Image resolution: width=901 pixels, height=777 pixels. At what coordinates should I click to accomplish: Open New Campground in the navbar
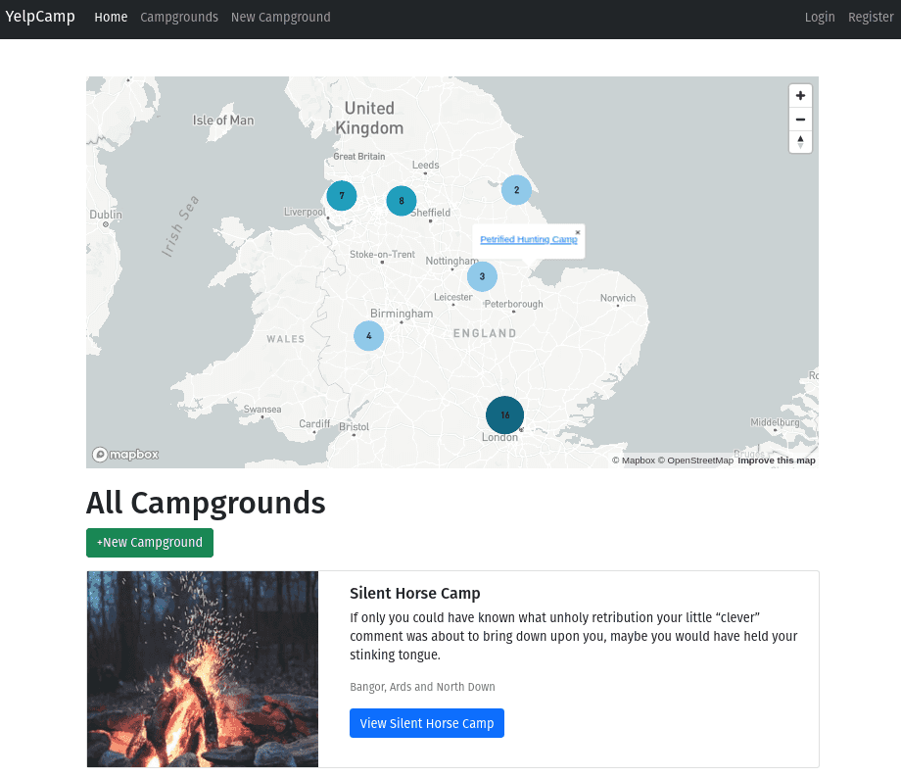(280, 18)
